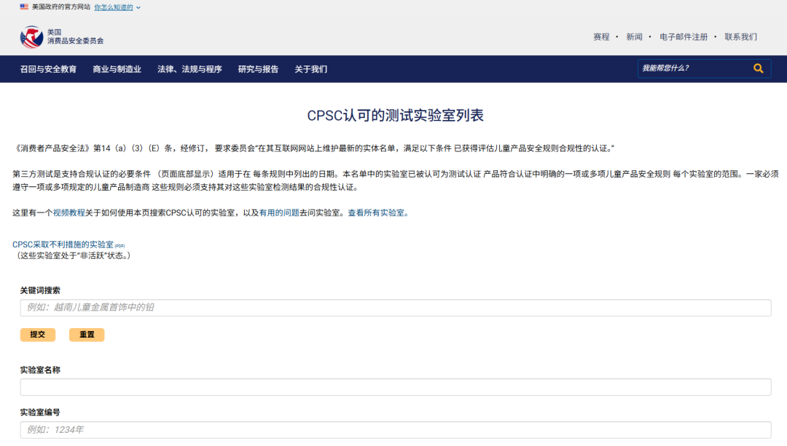The height and width of the screenshot is (446, 787).
Task: Open the 视频教程 link
Action: (68, 213)
